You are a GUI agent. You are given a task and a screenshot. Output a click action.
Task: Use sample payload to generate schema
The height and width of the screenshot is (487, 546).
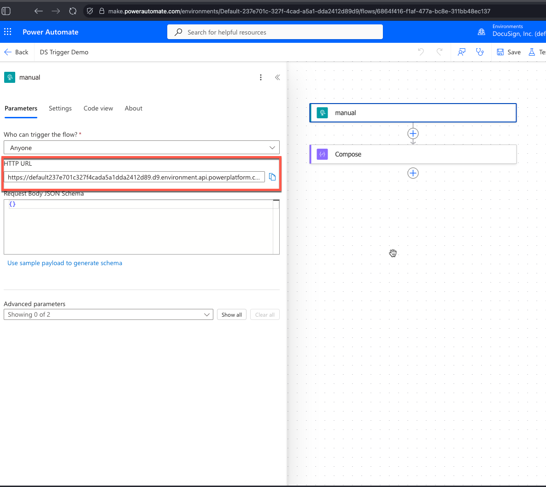point(65,263)
